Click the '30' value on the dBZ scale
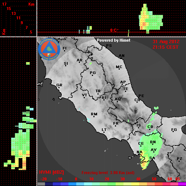 tap(123, 179)
